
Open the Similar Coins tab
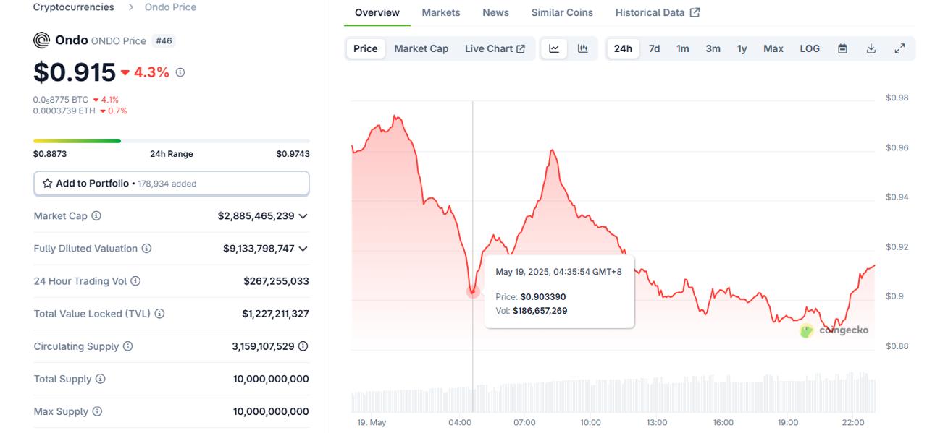point(562,12)
